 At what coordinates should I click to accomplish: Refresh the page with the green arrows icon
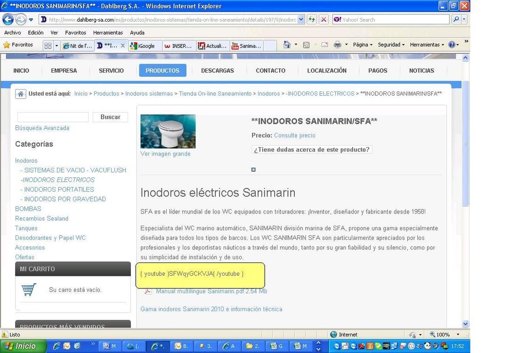pos(312,19)
